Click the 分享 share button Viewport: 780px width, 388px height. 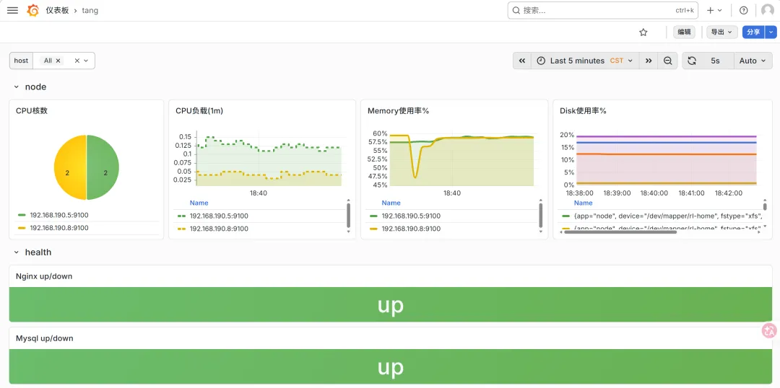(753, 32)
